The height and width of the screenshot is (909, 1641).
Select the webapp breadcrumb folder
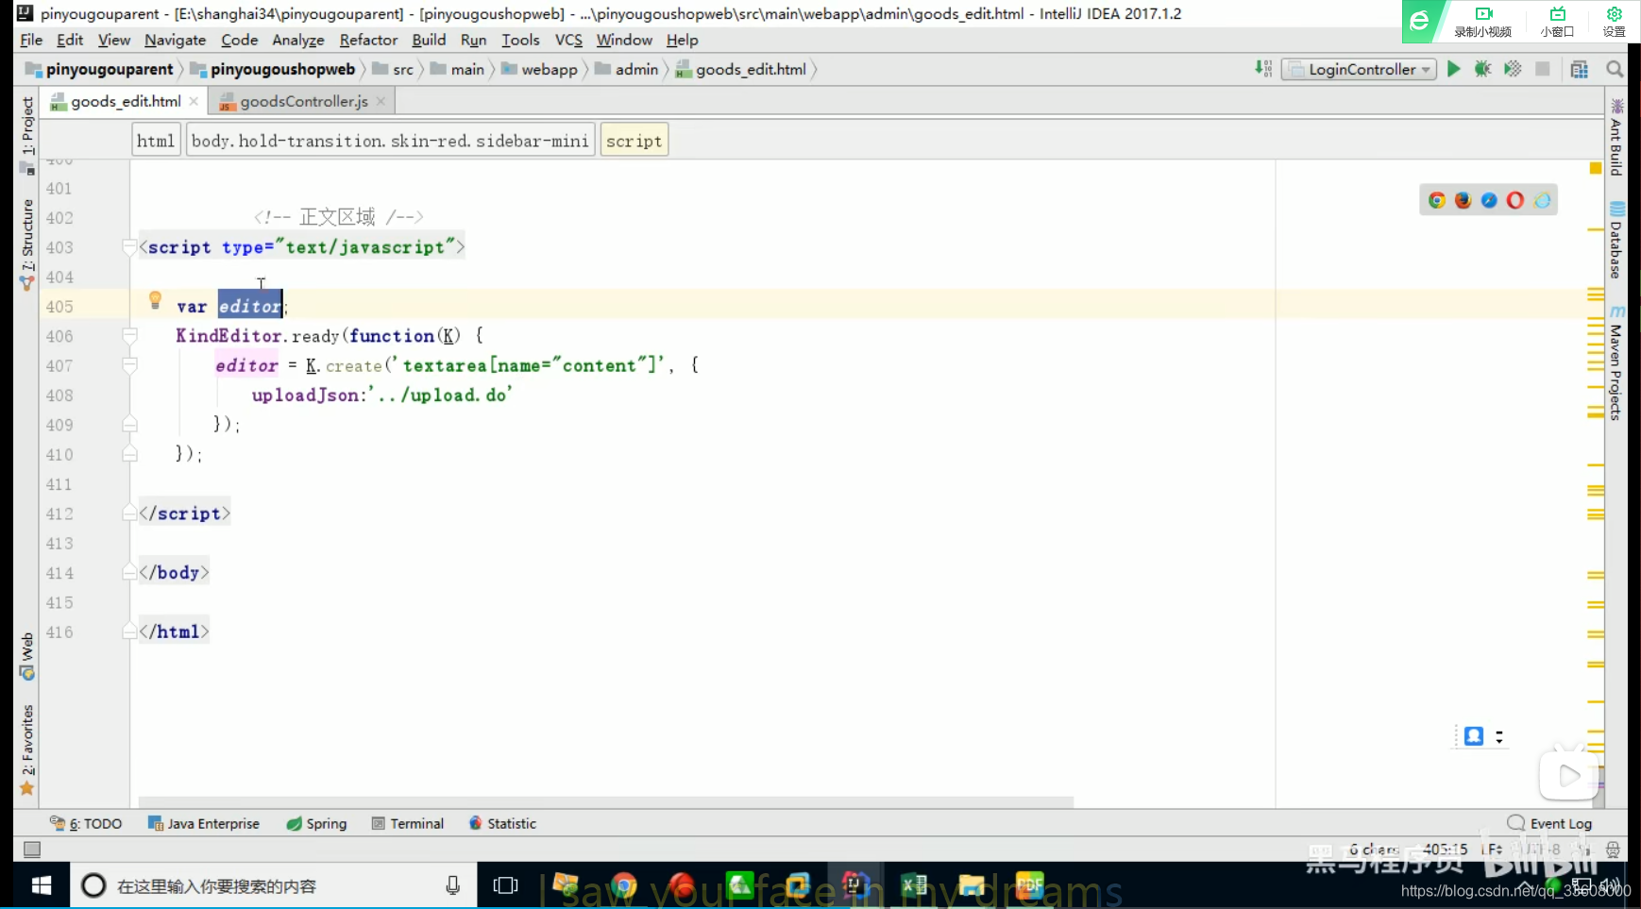(539, 69)
